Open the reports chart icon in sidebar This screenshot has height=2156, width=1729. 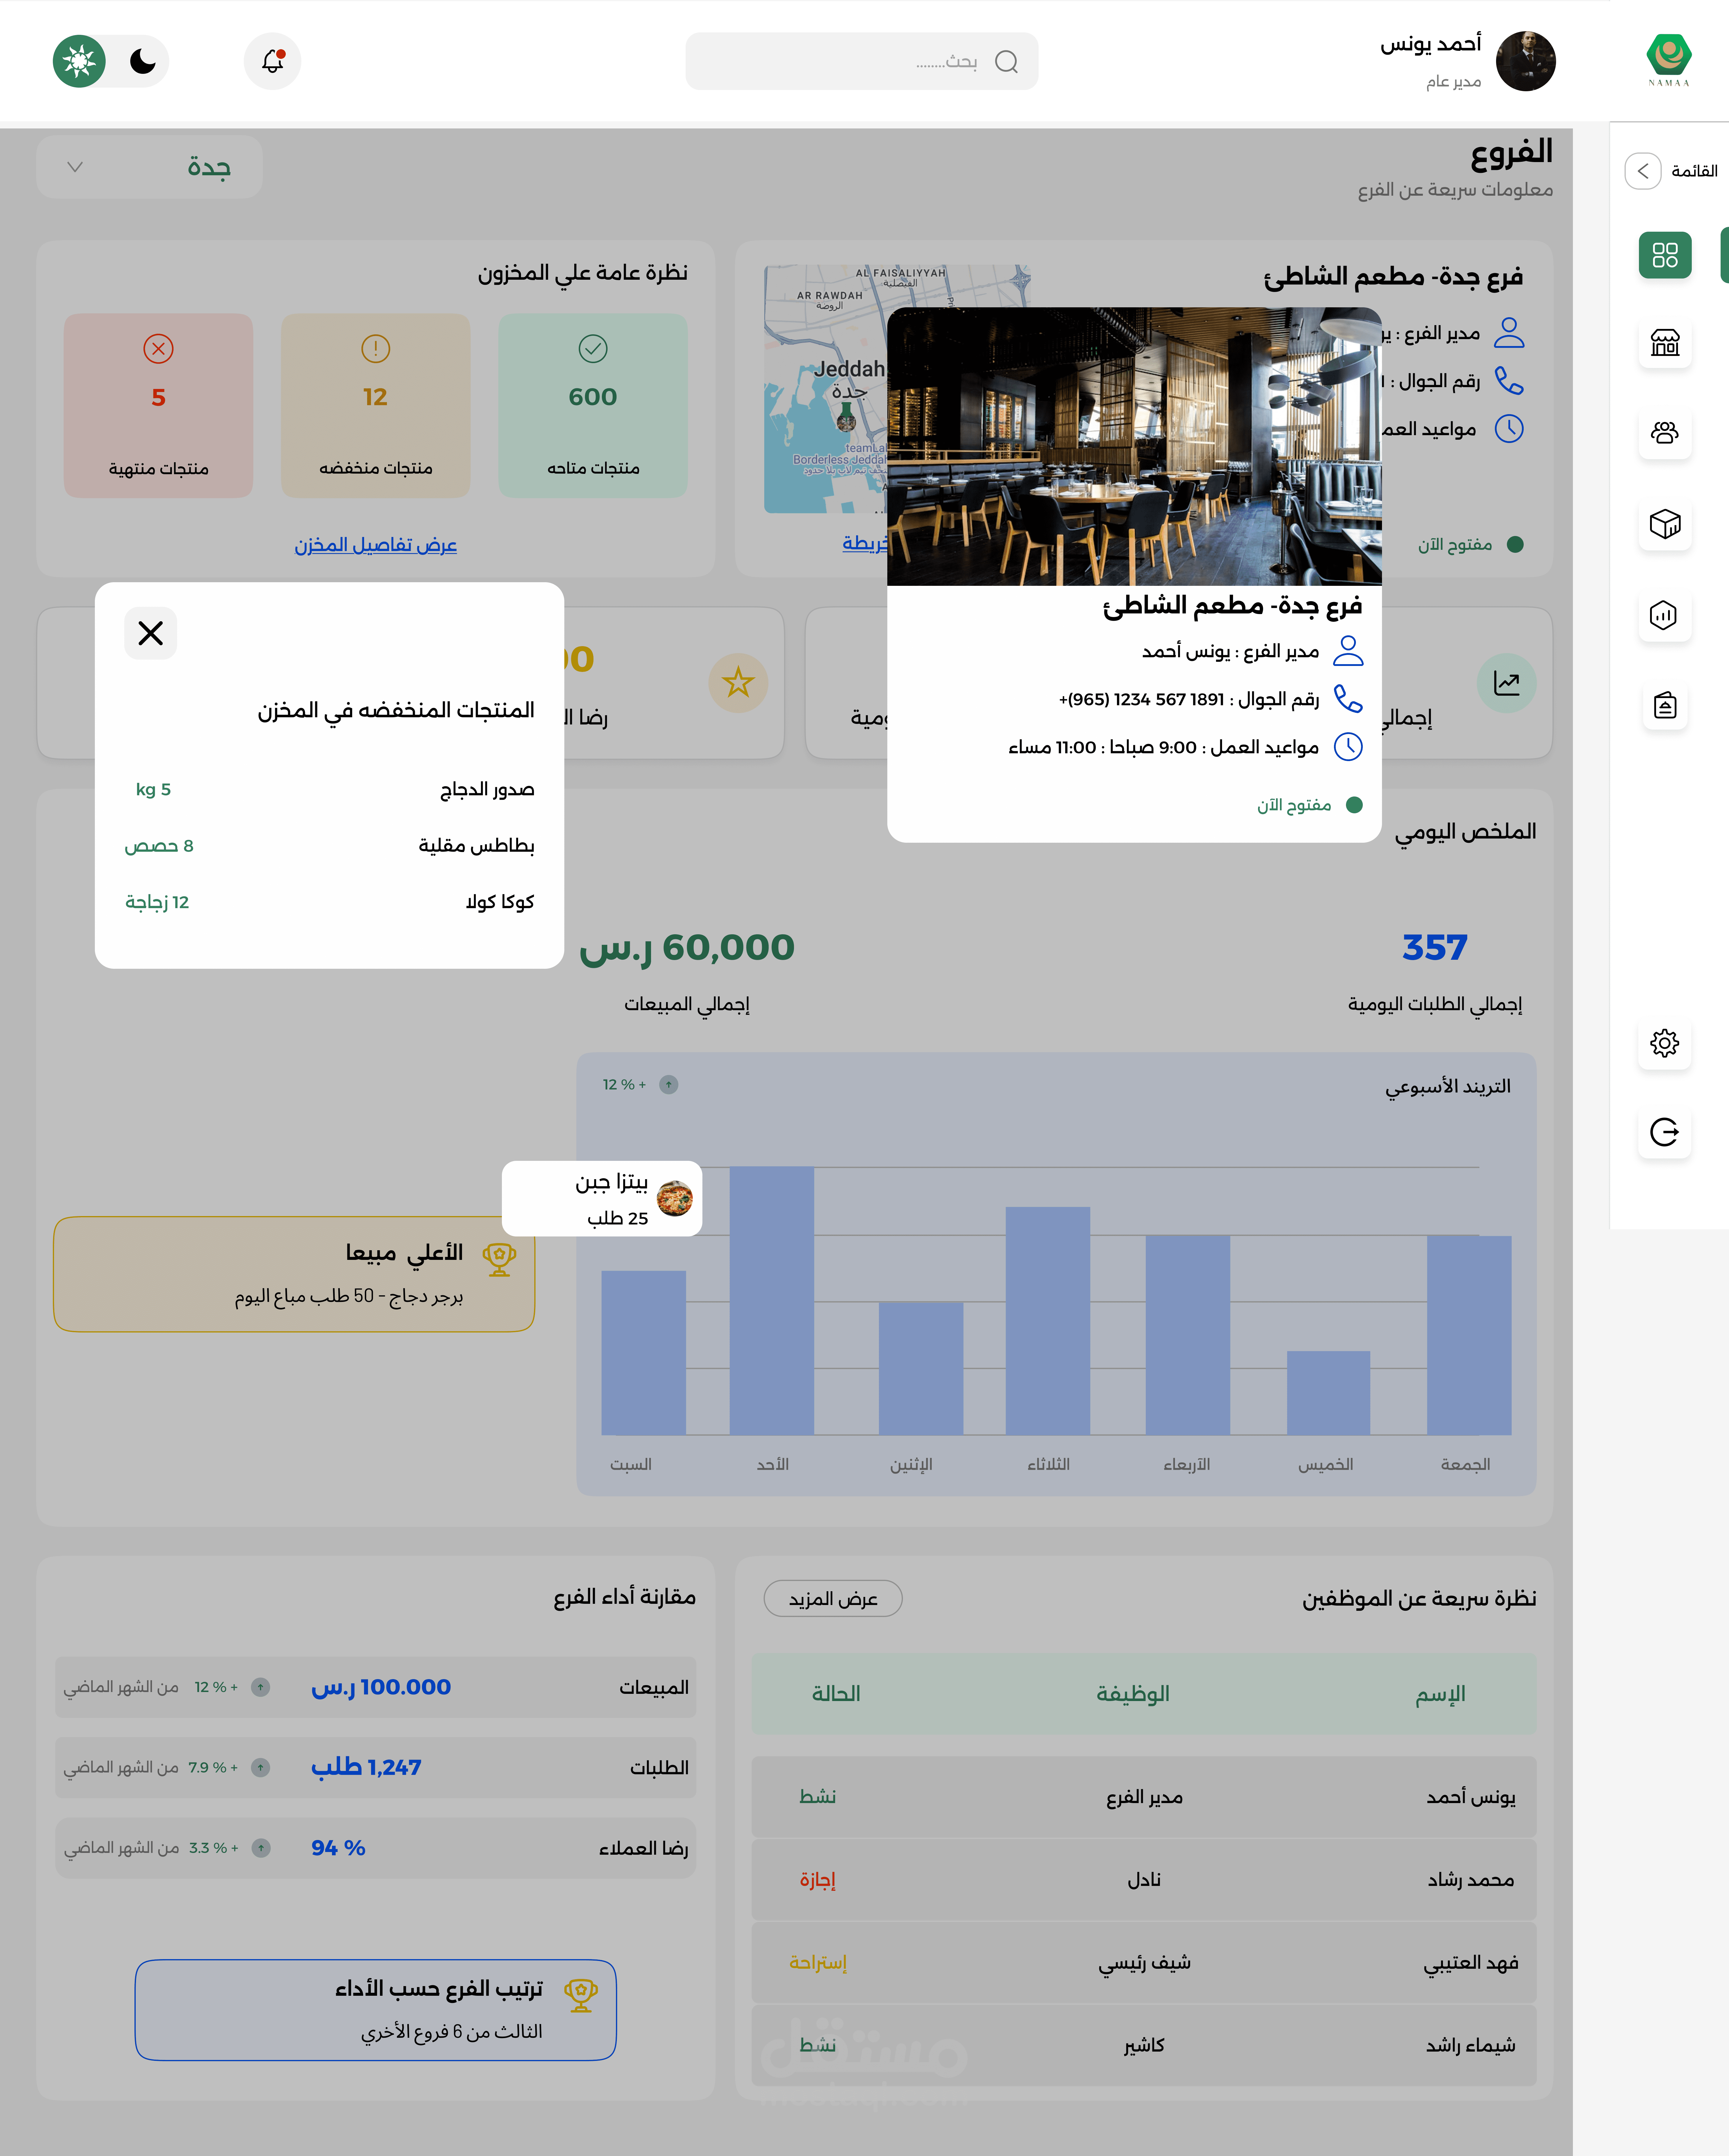[1664, 615]
